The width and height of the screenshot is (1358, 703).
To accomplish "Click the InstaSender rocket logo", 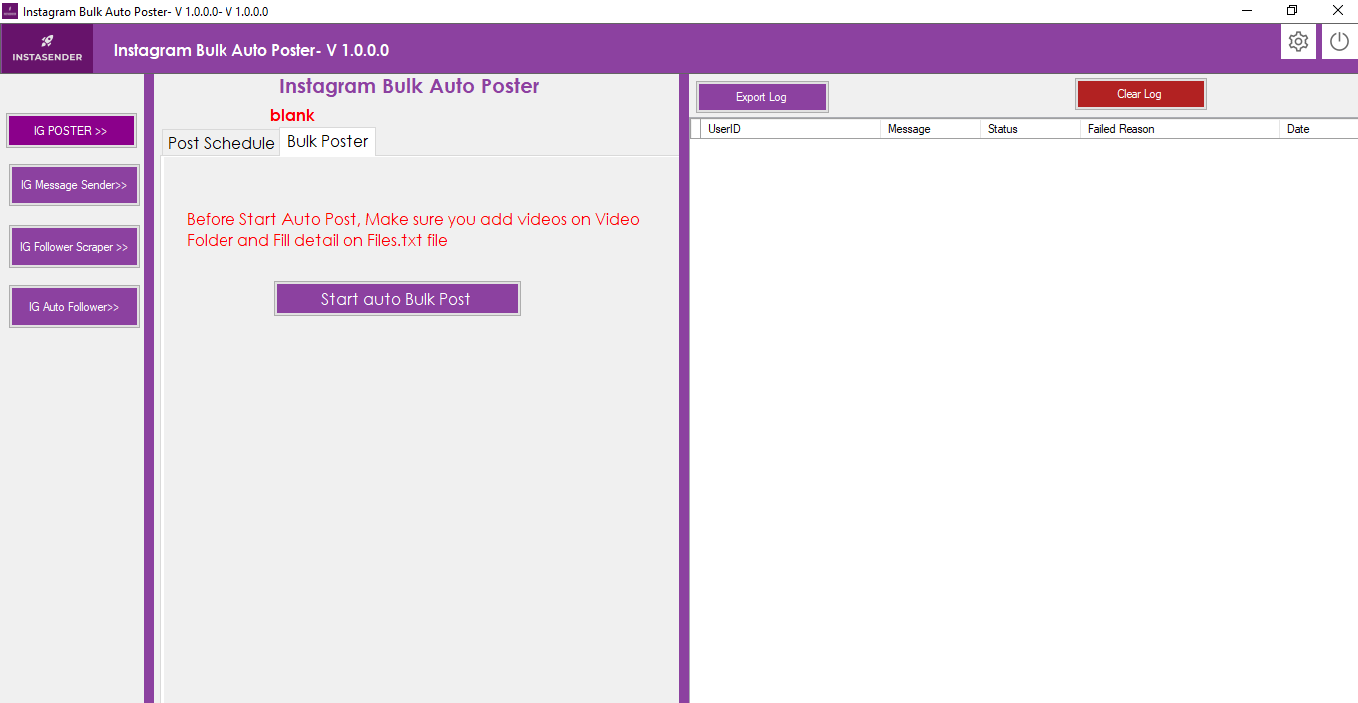I will click(x=47, y=49).
